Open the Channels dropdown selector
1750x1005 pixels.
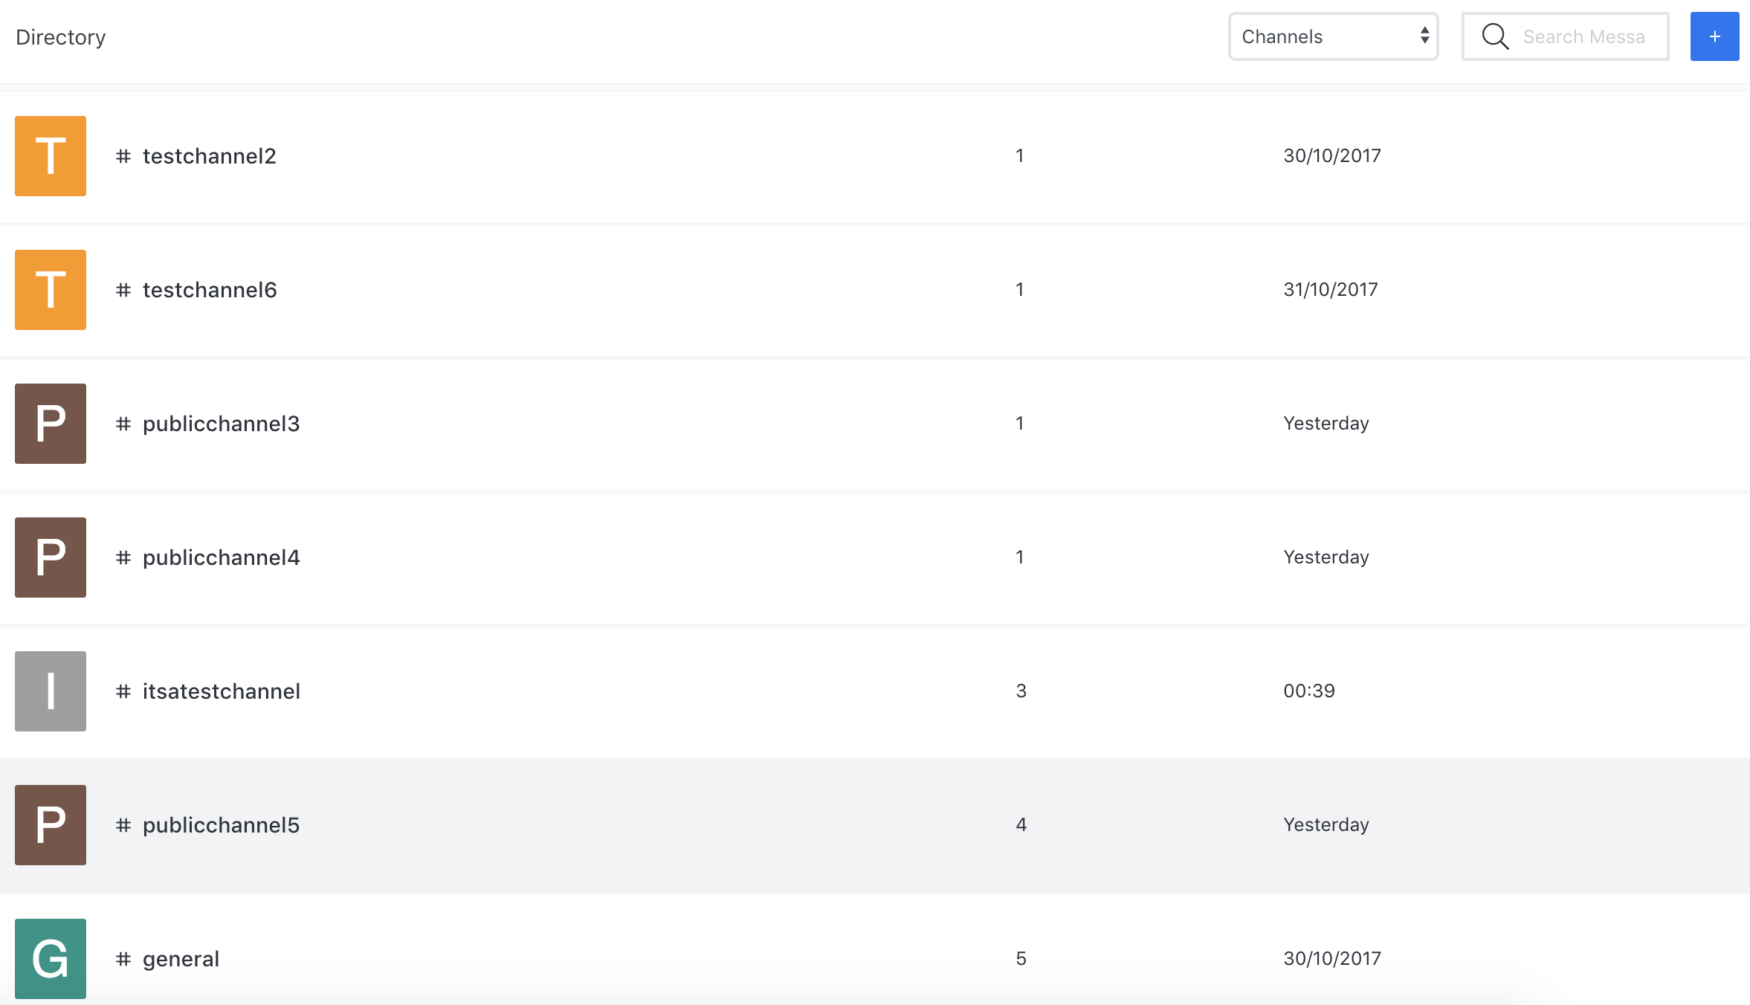1334,36
